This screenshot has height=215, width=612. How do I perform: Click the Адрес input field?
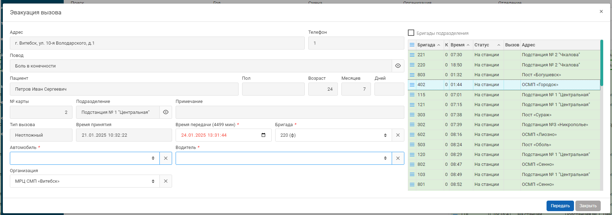157,43
